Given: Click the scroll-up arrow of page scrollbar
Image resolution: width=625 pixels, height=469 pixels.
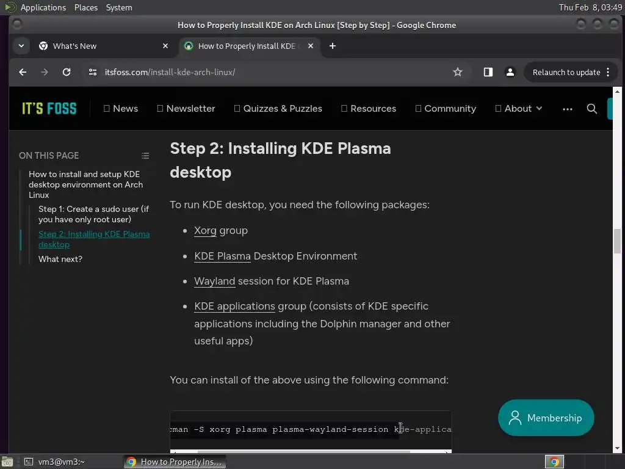Looking at the screenshot, I should (617, 92).
